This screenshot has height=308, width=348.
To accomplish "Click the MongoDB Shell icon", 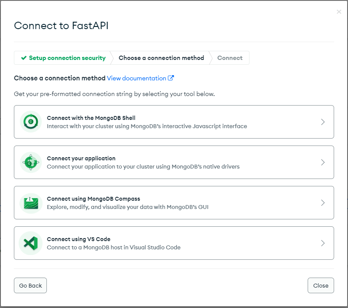I will (x=31, y=122).
